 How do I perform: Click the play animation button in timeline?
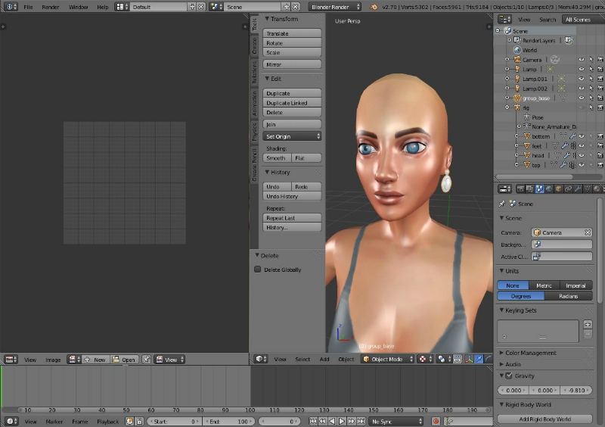point(342,421)
